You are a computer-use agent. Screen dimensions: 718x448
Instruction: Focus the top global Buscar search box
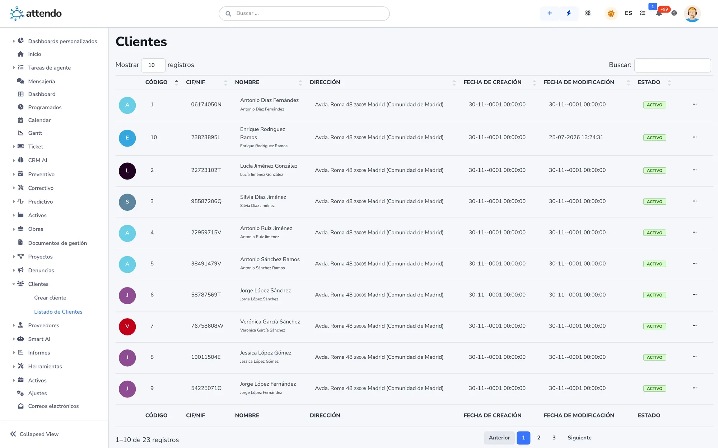[x=304, y=14]
